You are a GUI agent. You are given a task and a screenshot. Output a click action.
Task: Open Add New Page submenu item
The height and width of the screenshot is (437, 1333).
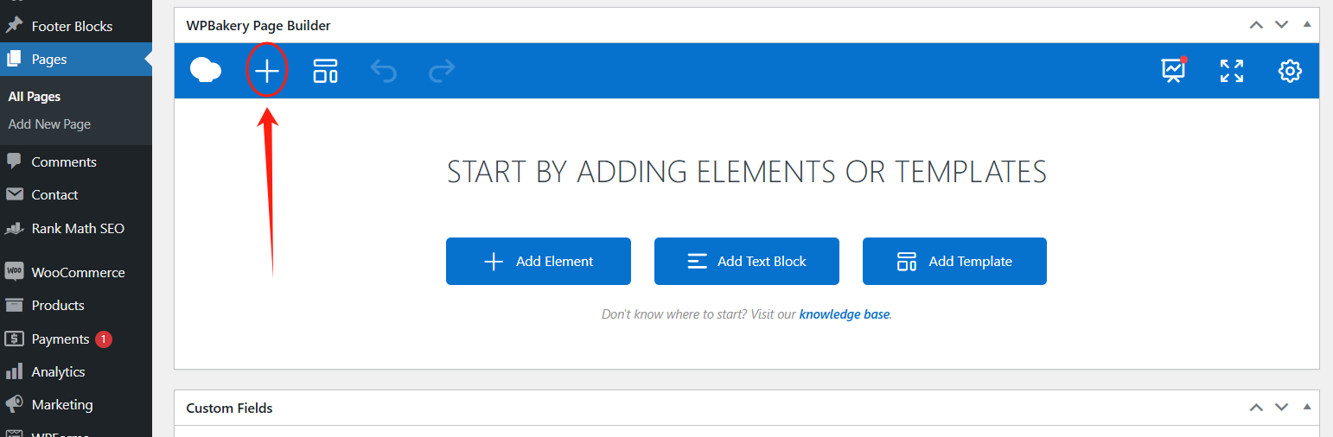[x=49, y=124]
